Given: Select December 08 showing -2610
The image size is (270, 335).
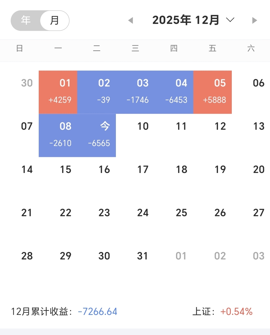Looking at the screenshot, I should (x=58, y=135).
